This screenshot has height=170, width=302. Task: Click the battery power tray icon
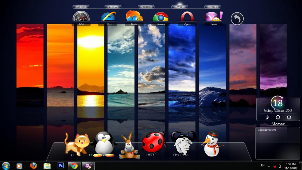280,166
